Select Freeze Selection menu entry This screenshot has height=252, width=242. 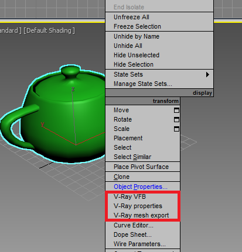coord(159,26)
